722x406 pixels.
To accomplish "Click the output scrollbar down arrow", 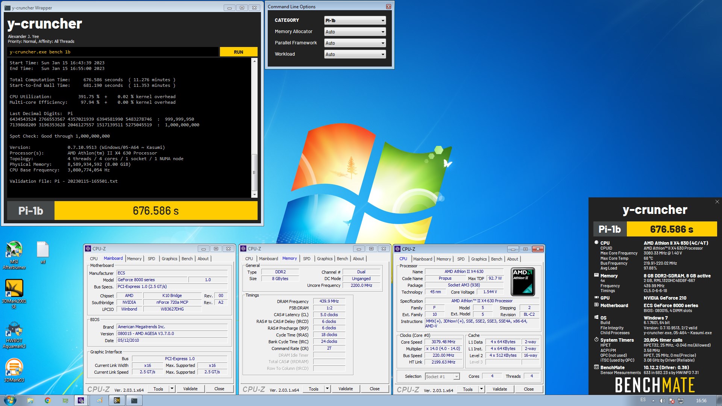I will pos(254,195).
